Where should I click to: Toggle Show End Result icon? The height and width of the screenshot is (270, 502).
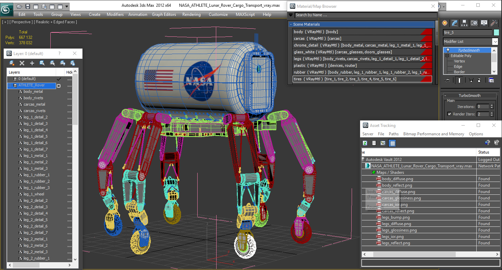(x=459, y=80)
